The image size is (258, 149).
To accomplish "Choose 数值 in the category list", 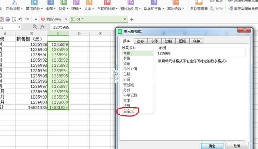I will point(138,58).
